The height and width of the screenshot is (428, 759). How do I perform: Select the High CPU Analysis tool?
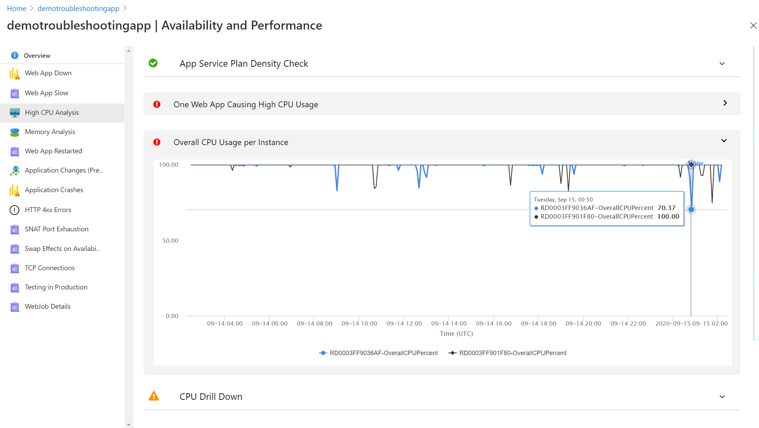(52, 112)
